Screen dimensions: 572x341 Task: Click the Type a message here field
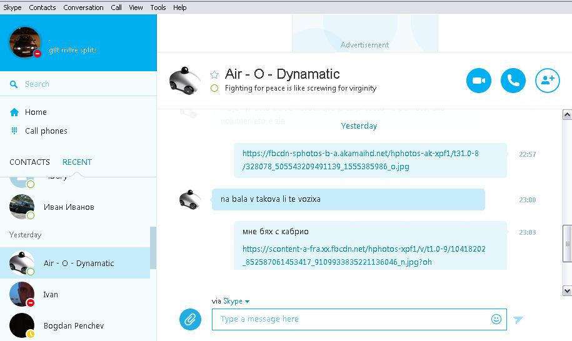359,320
